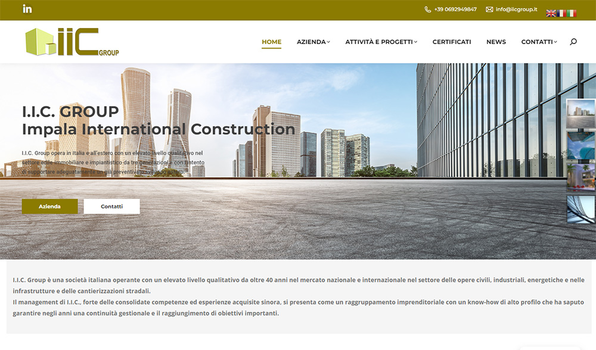This screenshot has height=350, width=596.
Task: Select the curved glass facade slide thumbnail
Action: 581,210
